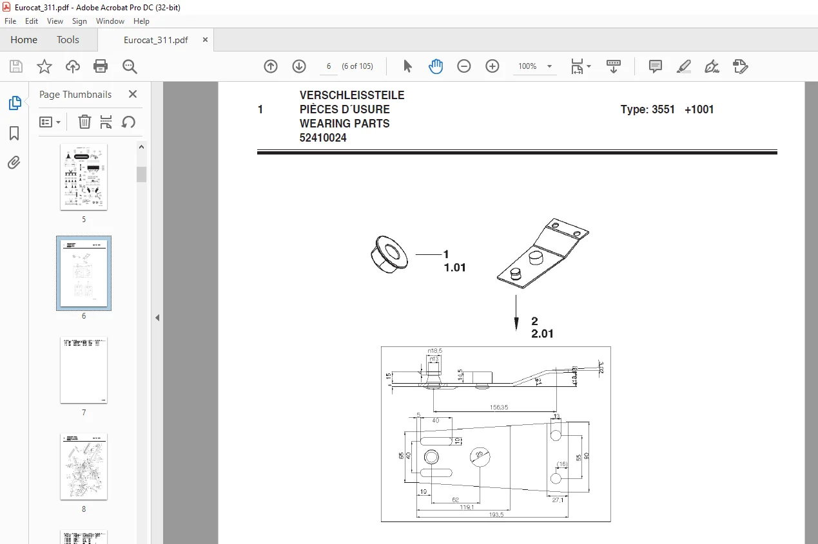Activate the Hand pan tool
This screenshot has height=544, width=818.
coord(436,66)
